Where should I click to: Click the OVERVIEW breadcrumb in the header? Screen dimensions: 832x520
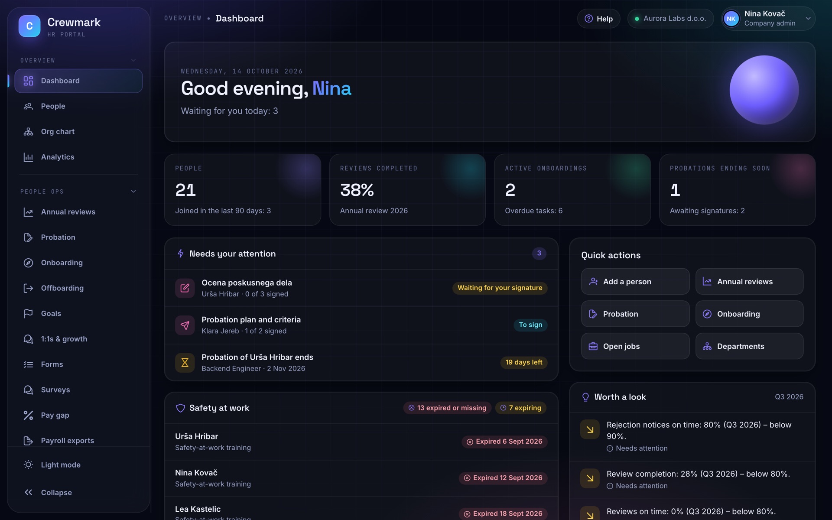pyautogui.click(x=183, y=18)
